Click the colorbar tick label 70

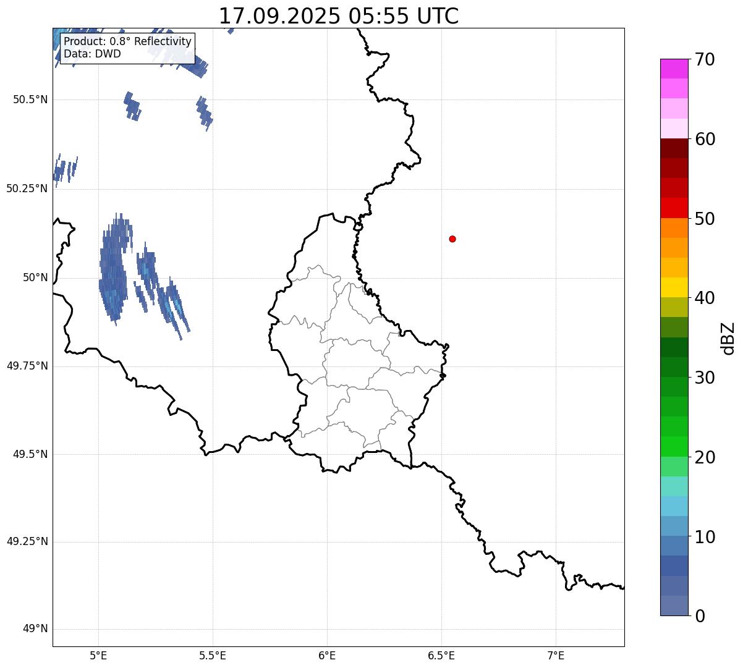(x=704, y=59)
